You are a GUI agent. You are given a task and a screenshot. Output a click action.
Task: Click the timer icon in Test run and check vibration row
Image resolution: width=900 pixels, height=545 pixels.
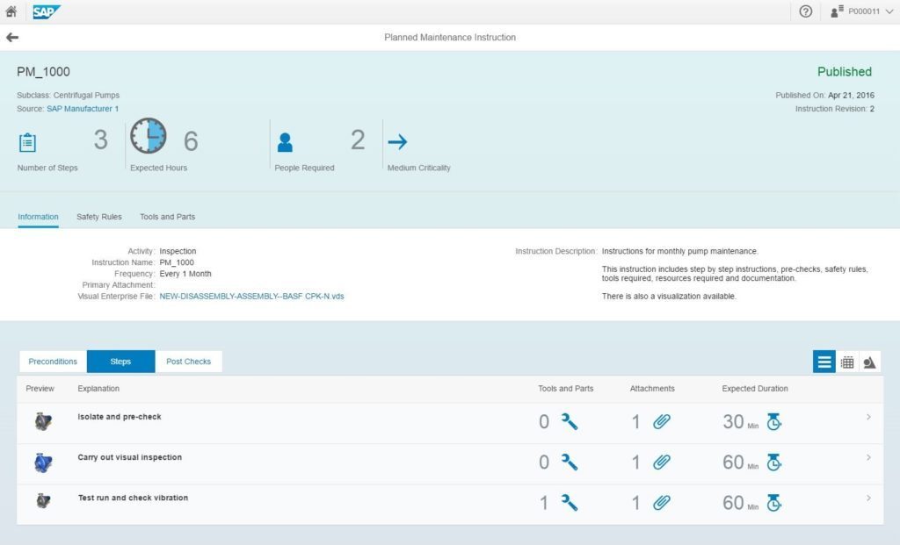click(773, 503)
